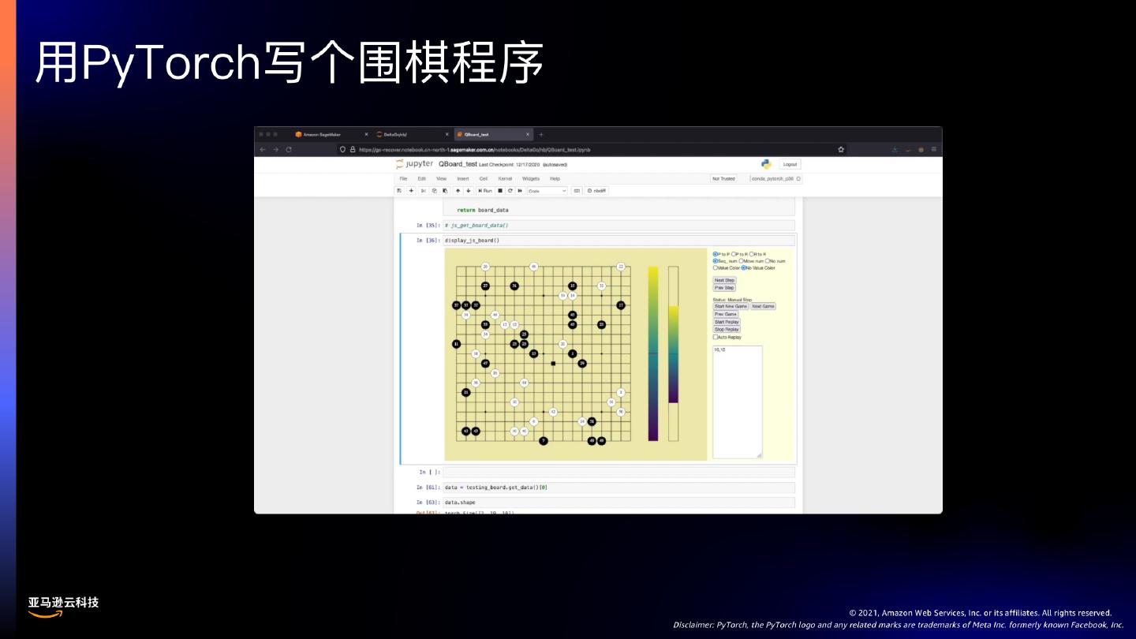Cut the selected cell with scissors icon
The height and width of the screenshot is (639, 1136).
[x=423, y=191]
